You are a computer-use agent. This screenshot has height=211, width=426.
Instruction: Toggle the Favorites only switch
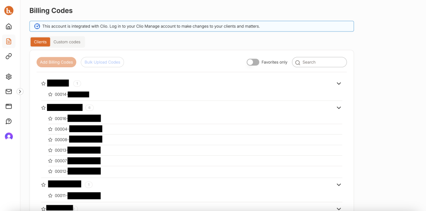(253, 62)
